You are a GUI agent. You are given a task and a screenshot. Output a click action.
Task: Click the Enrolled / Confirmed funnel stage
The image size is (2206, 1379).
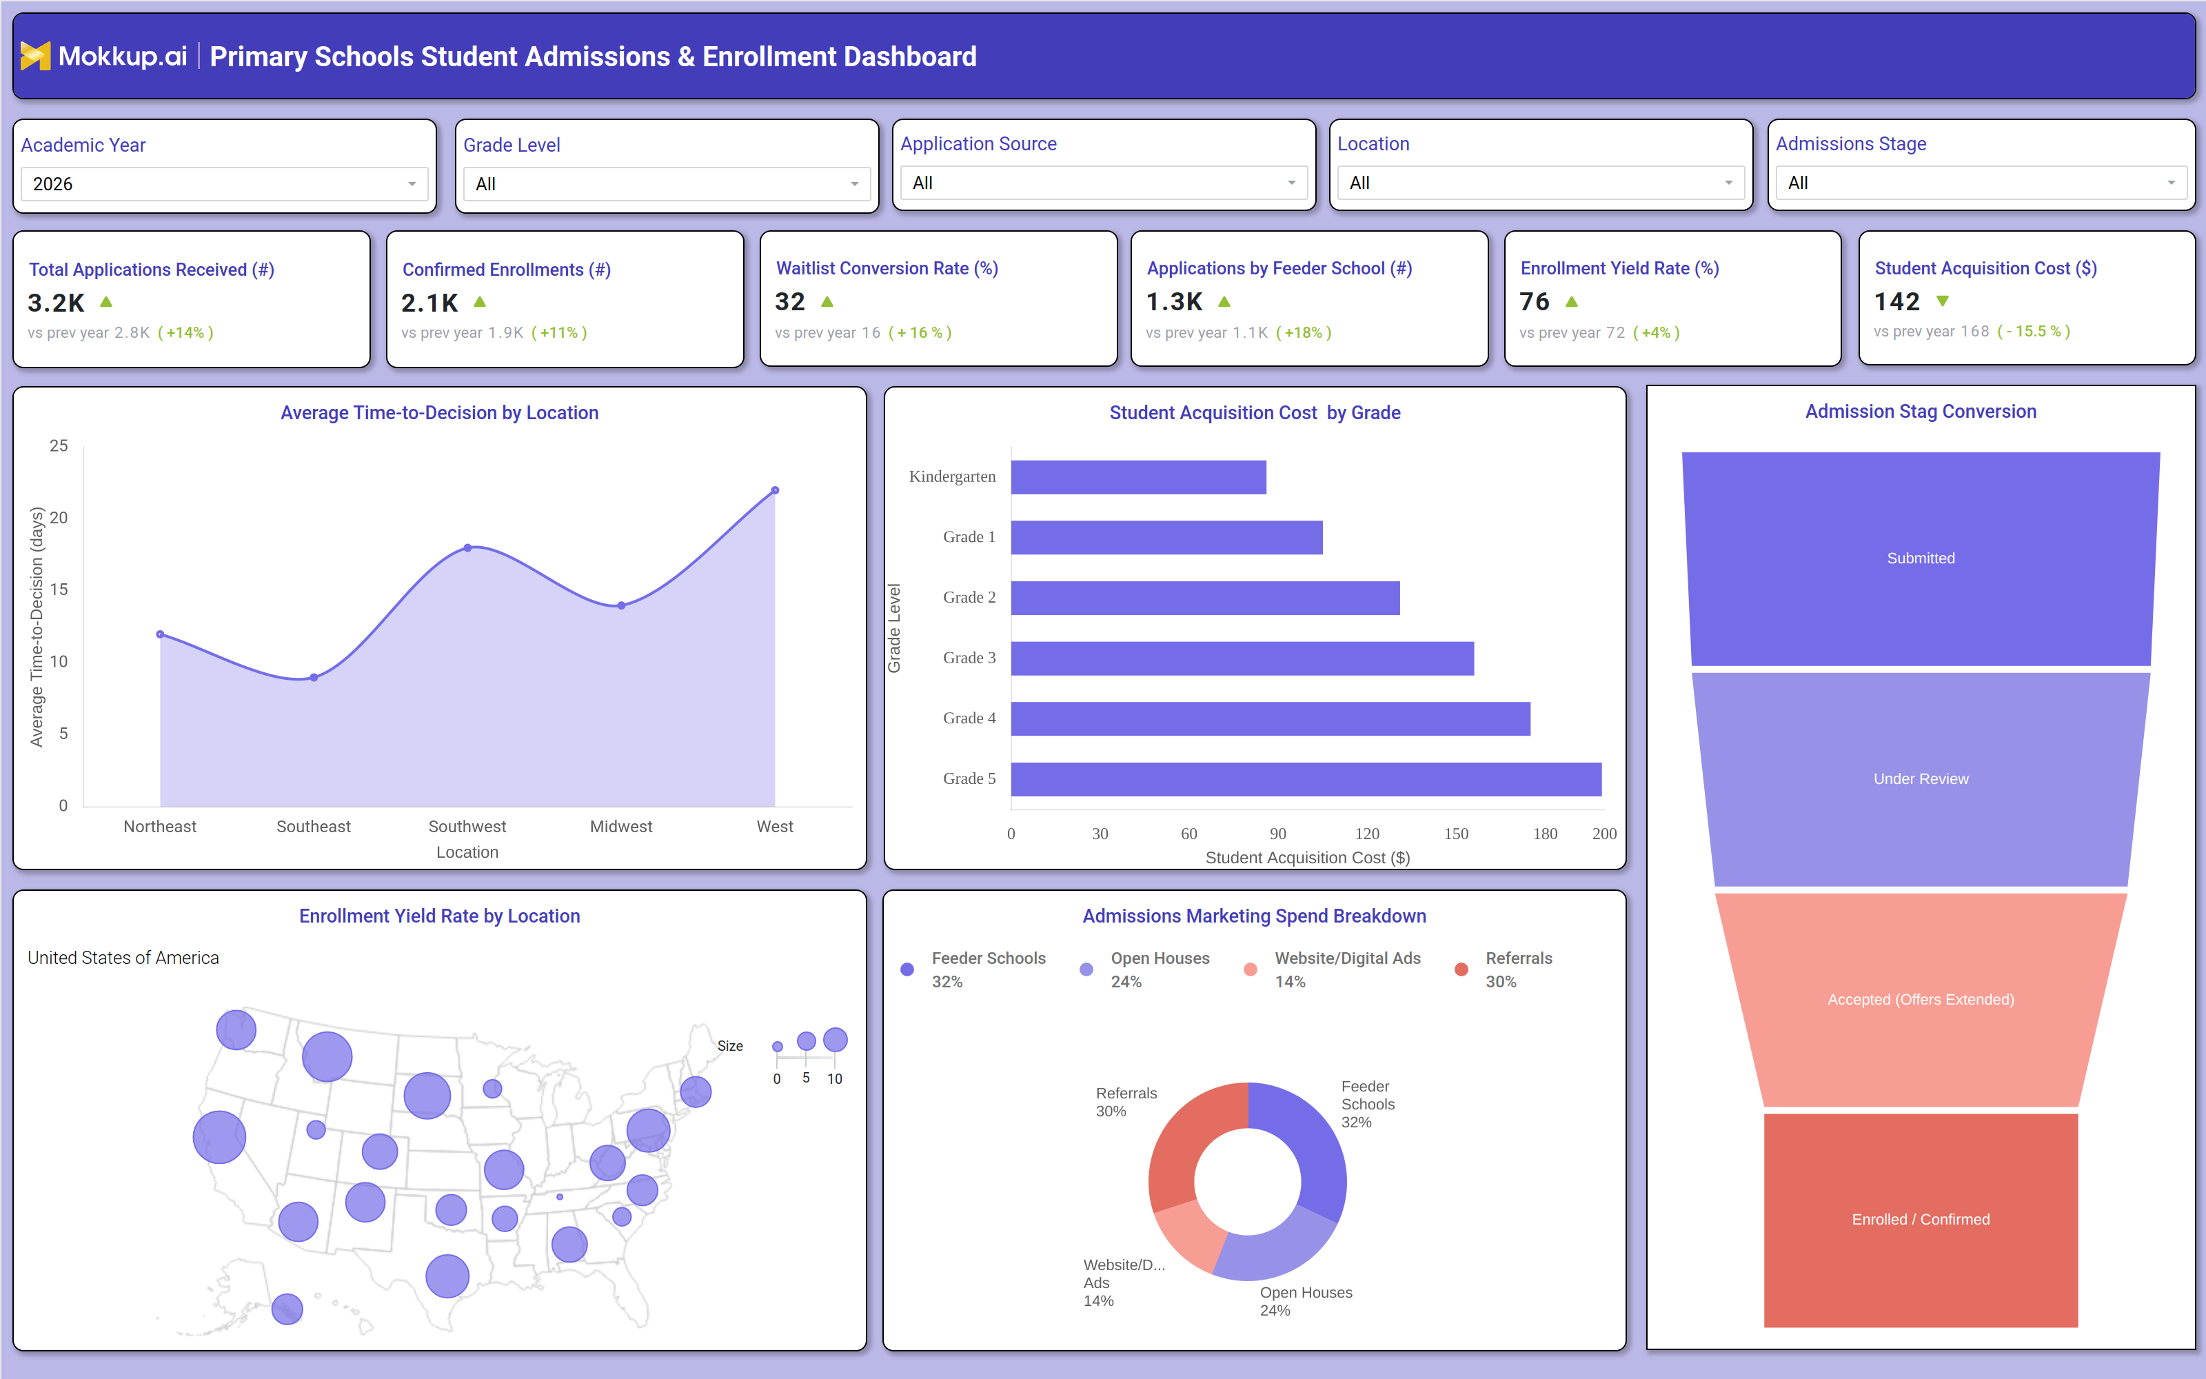coord(1921,1220)
